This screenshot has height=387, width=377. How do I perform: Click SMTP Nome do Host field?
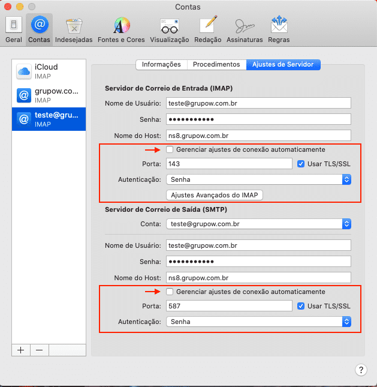258,278
